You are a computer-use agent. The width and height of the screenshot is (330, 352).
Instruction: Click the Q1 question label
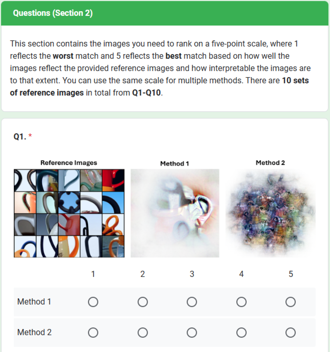tap(20, 137)
